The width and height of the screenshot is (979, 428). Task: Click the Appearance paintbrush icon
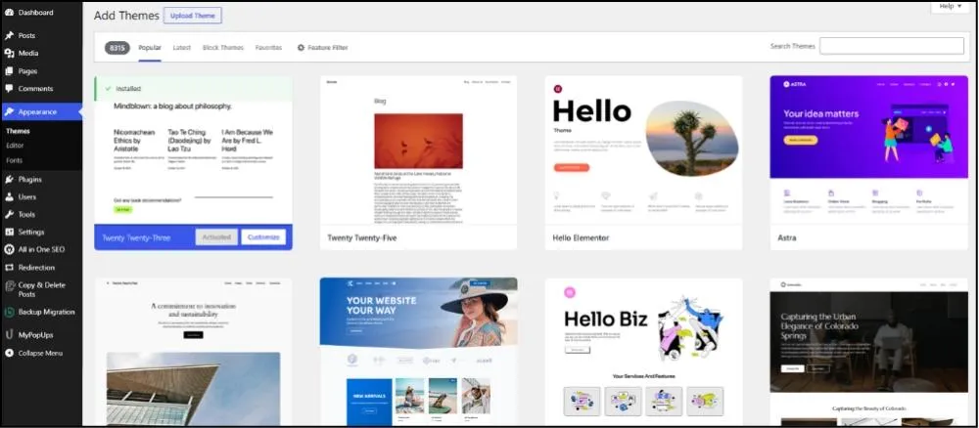(x=10, y=112)
